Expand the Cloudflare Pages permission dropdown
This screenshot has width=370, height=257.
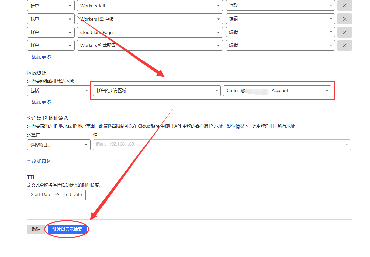(150, 32)
